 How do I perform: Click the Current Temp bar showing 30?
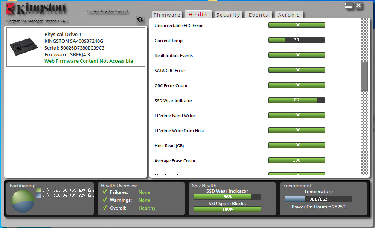tap(297, 40)
